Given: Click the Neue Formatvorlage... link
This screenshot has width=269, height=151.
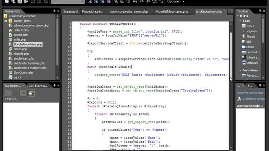Looking at the screenshot, I should click(251, 93).
